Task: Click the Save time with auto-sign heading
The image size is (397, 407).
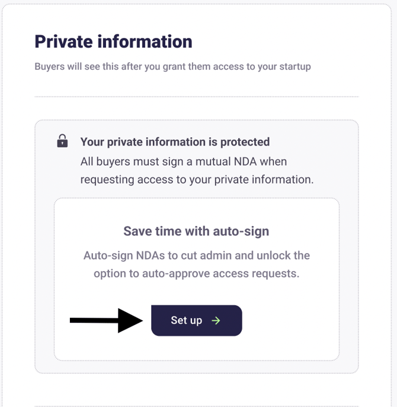Action: coord(196,231)
